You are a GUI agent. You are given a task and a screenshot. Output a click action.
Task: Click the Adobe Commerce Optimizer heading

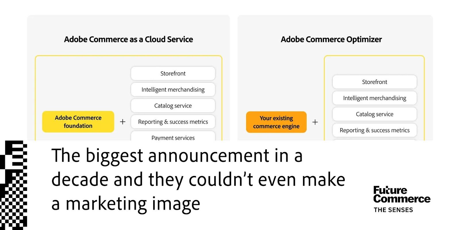point(331,39)
